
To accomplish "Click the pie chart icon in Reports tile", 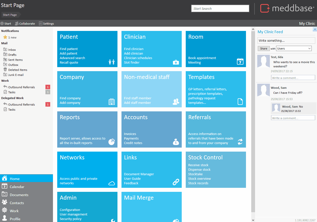I will (x=112, y=142).
